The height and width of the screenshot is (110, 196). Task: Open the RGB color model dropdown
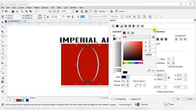137,37
